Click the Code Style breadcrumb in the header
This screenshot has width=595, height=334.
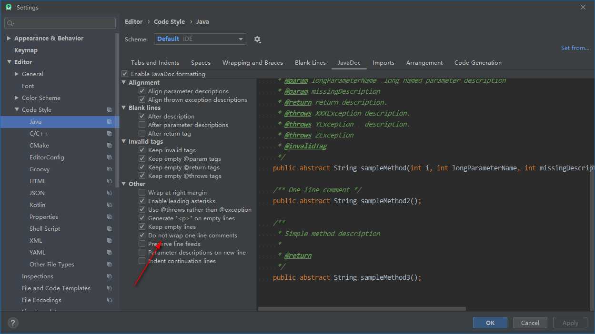[170, 22]
